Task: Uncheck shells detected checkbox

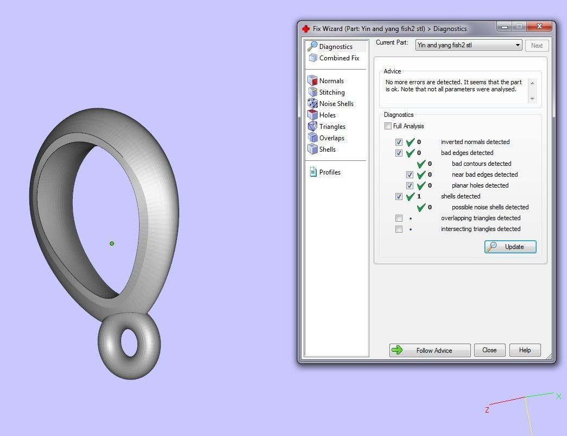Action: (399, 196)
